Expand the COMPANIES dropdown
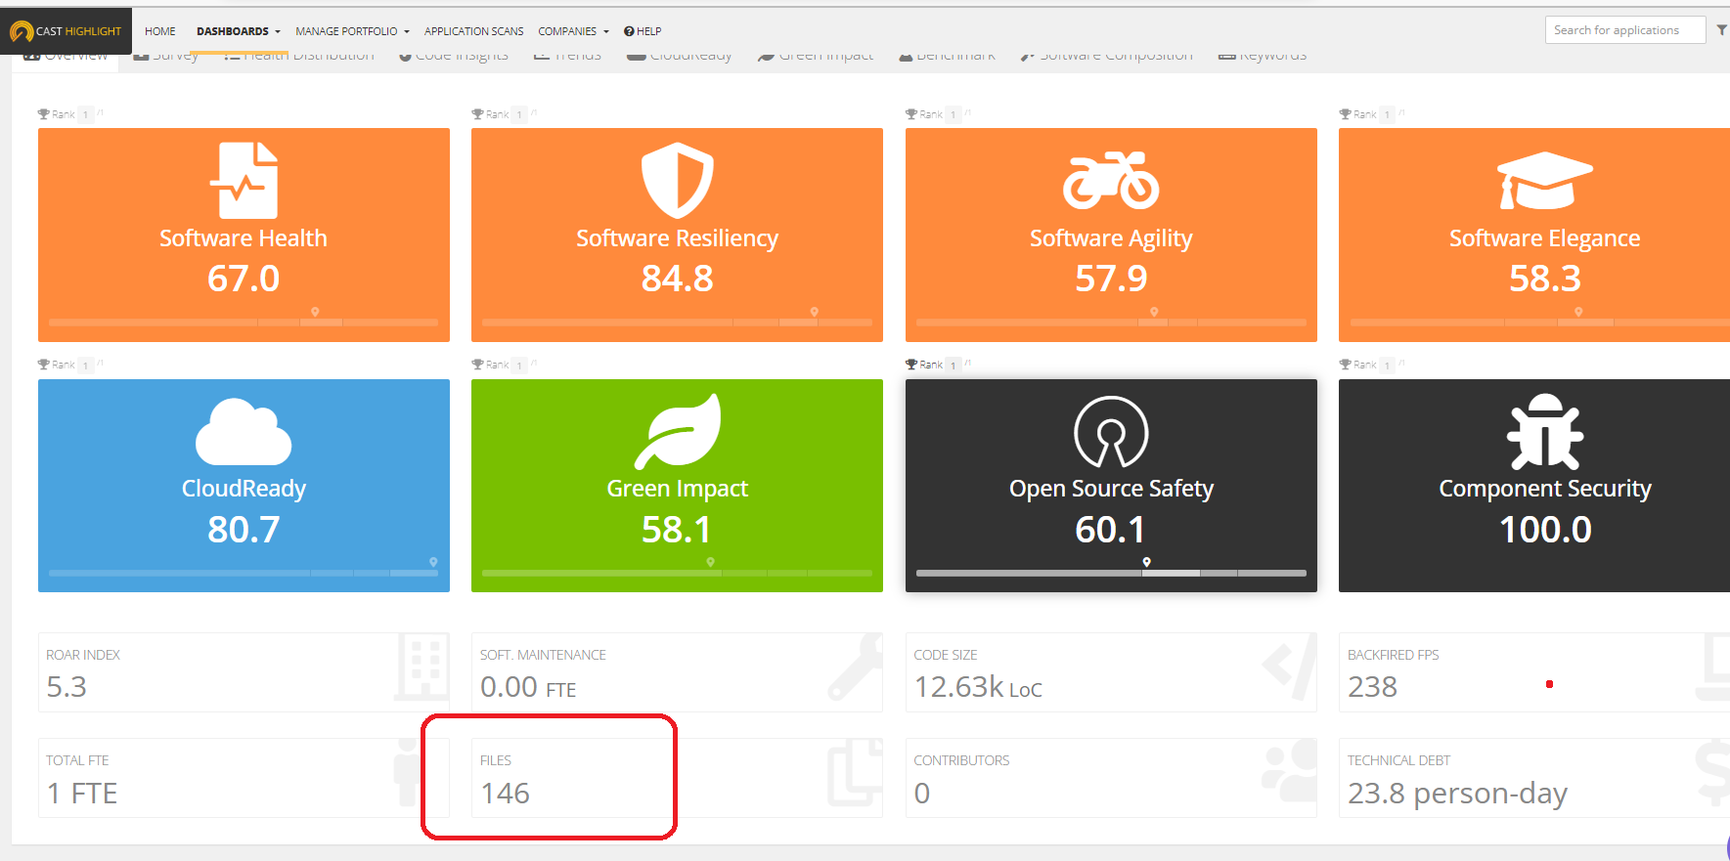Image resolution: width=1730 pixels, height=861 pixels. tap(573, 31)
